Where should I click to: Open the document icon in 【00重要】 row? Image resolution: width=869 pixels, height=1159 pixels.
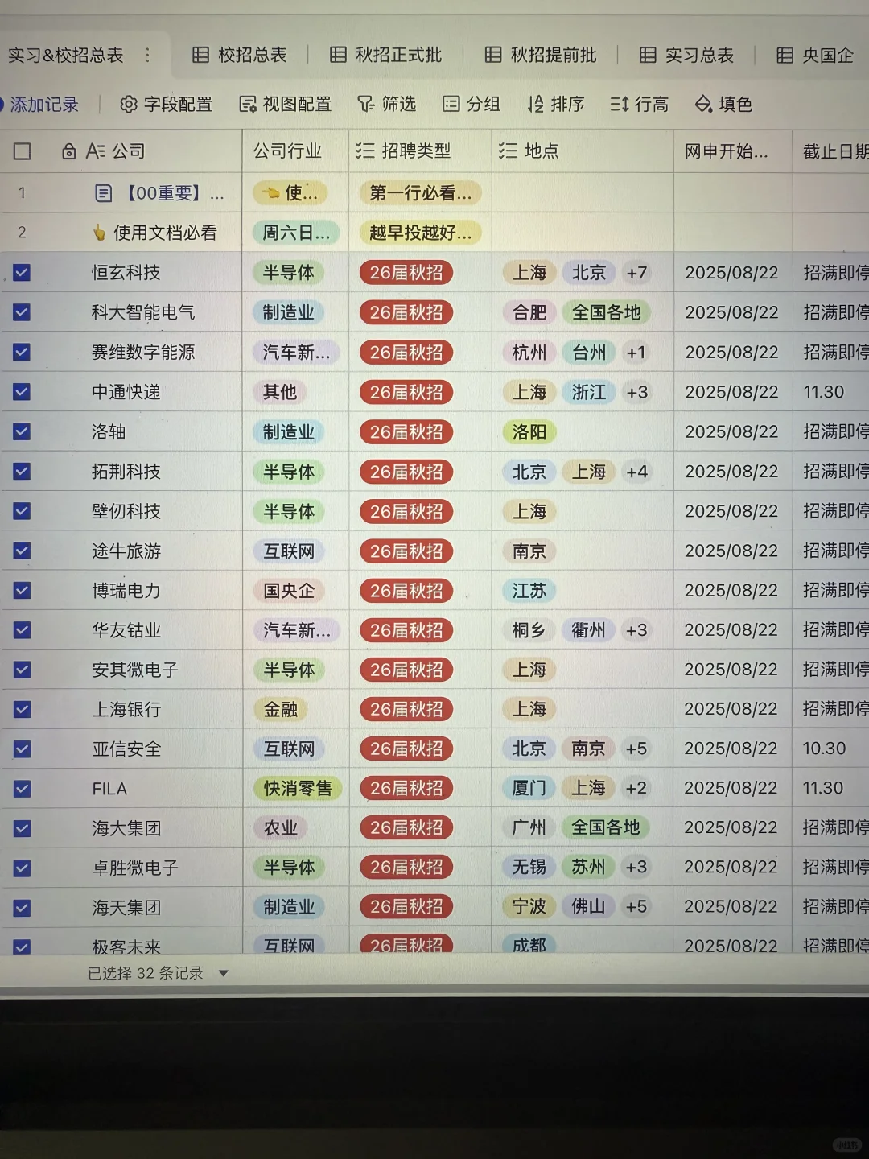[x=103, y=193]
